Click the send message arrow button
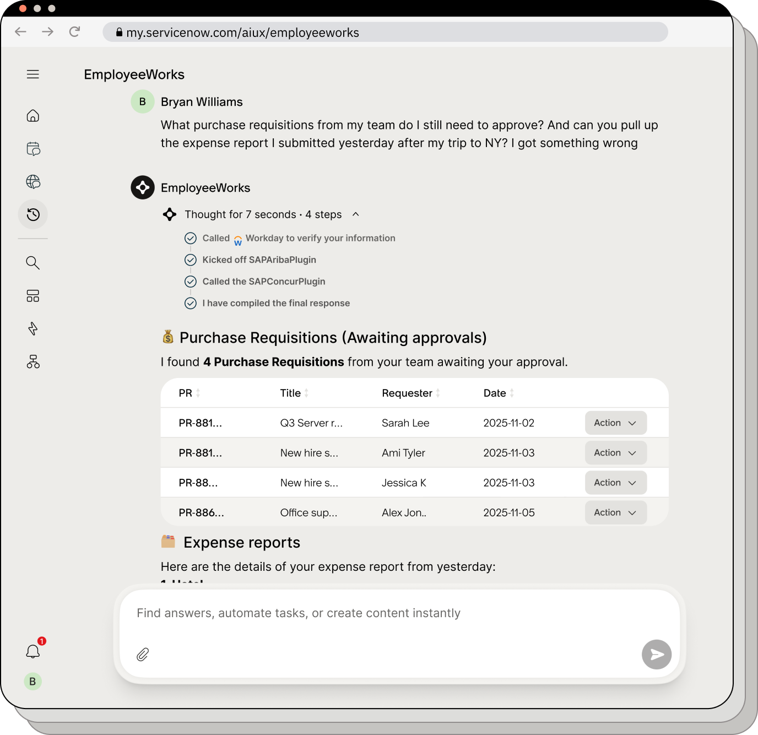The image size is (758, 735). point(657,655)
